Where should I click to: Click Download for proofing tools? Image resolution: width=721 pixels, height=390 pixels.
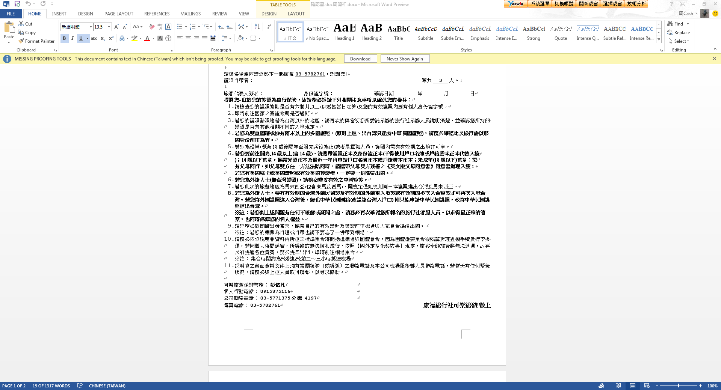tap(360, 59)
